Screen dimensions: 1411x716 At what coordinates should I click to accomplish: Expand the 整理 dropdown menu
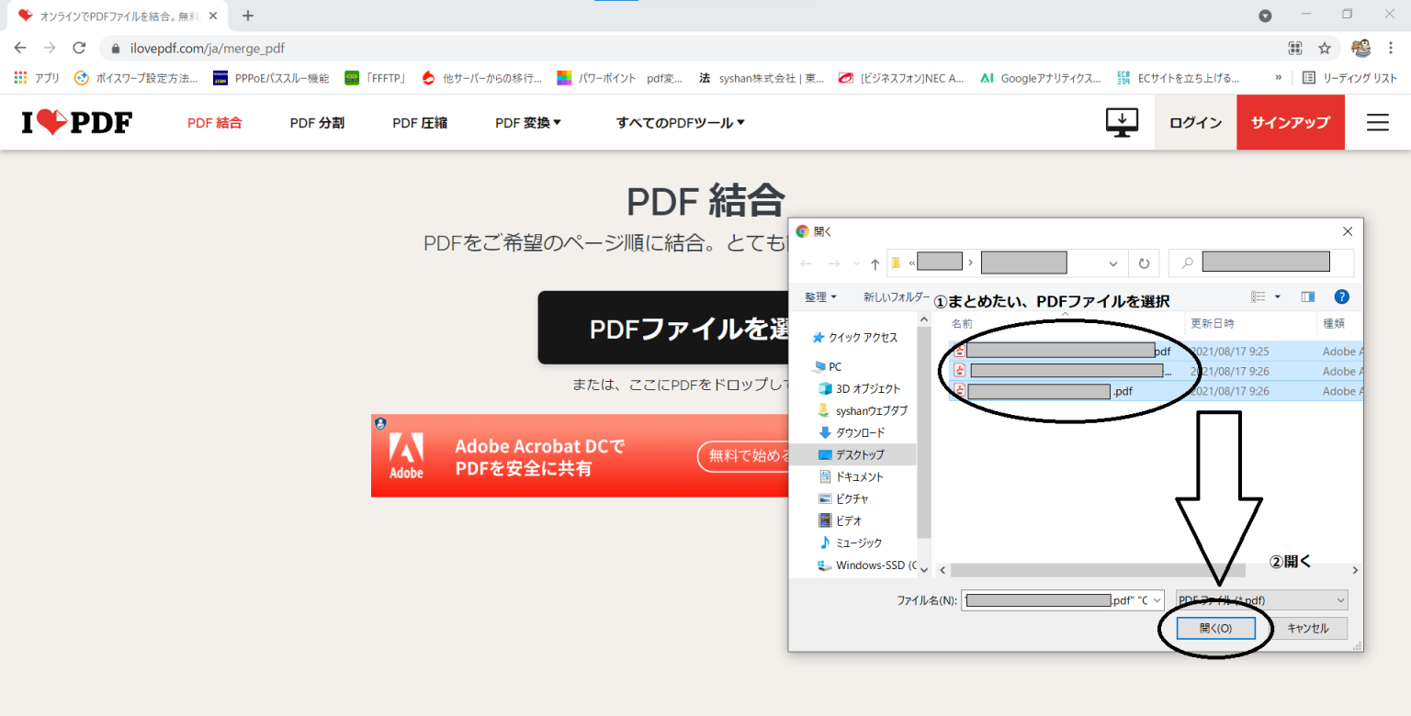pos(818,296)
